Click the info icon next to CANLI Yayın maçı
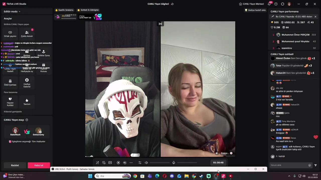The width and height of the screenshot is (321, 180). (27, 120)
